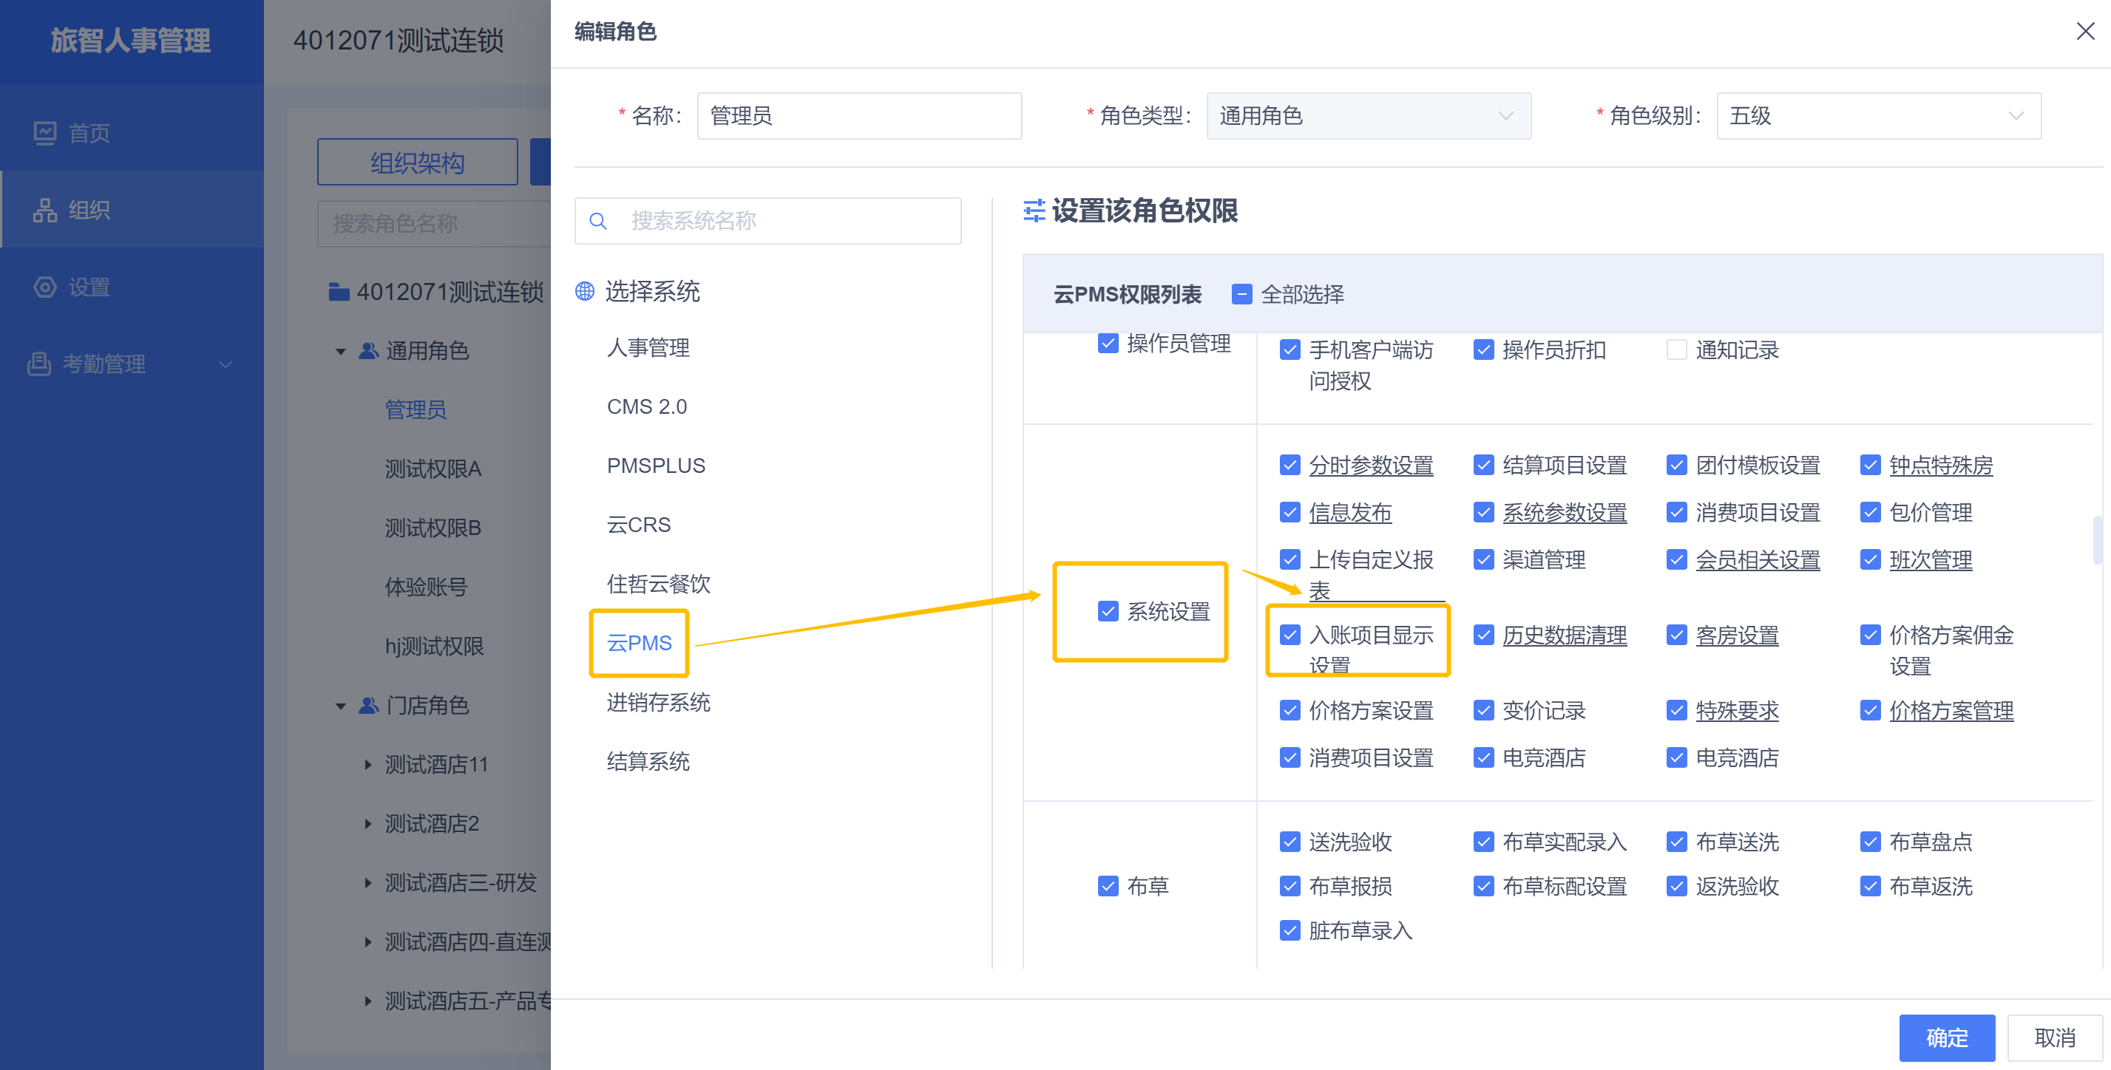Screen dimensions: 2111x1070
Task: Expand the 测试酒店2 tree node
Action: tap(368, 823)
